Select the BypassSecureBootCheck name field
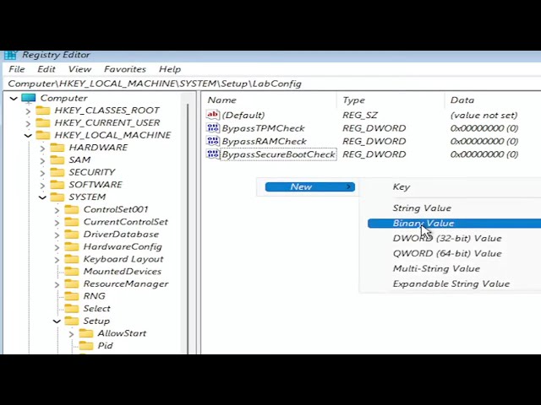This screenshot has height=405, width=541. coord(278,154)
